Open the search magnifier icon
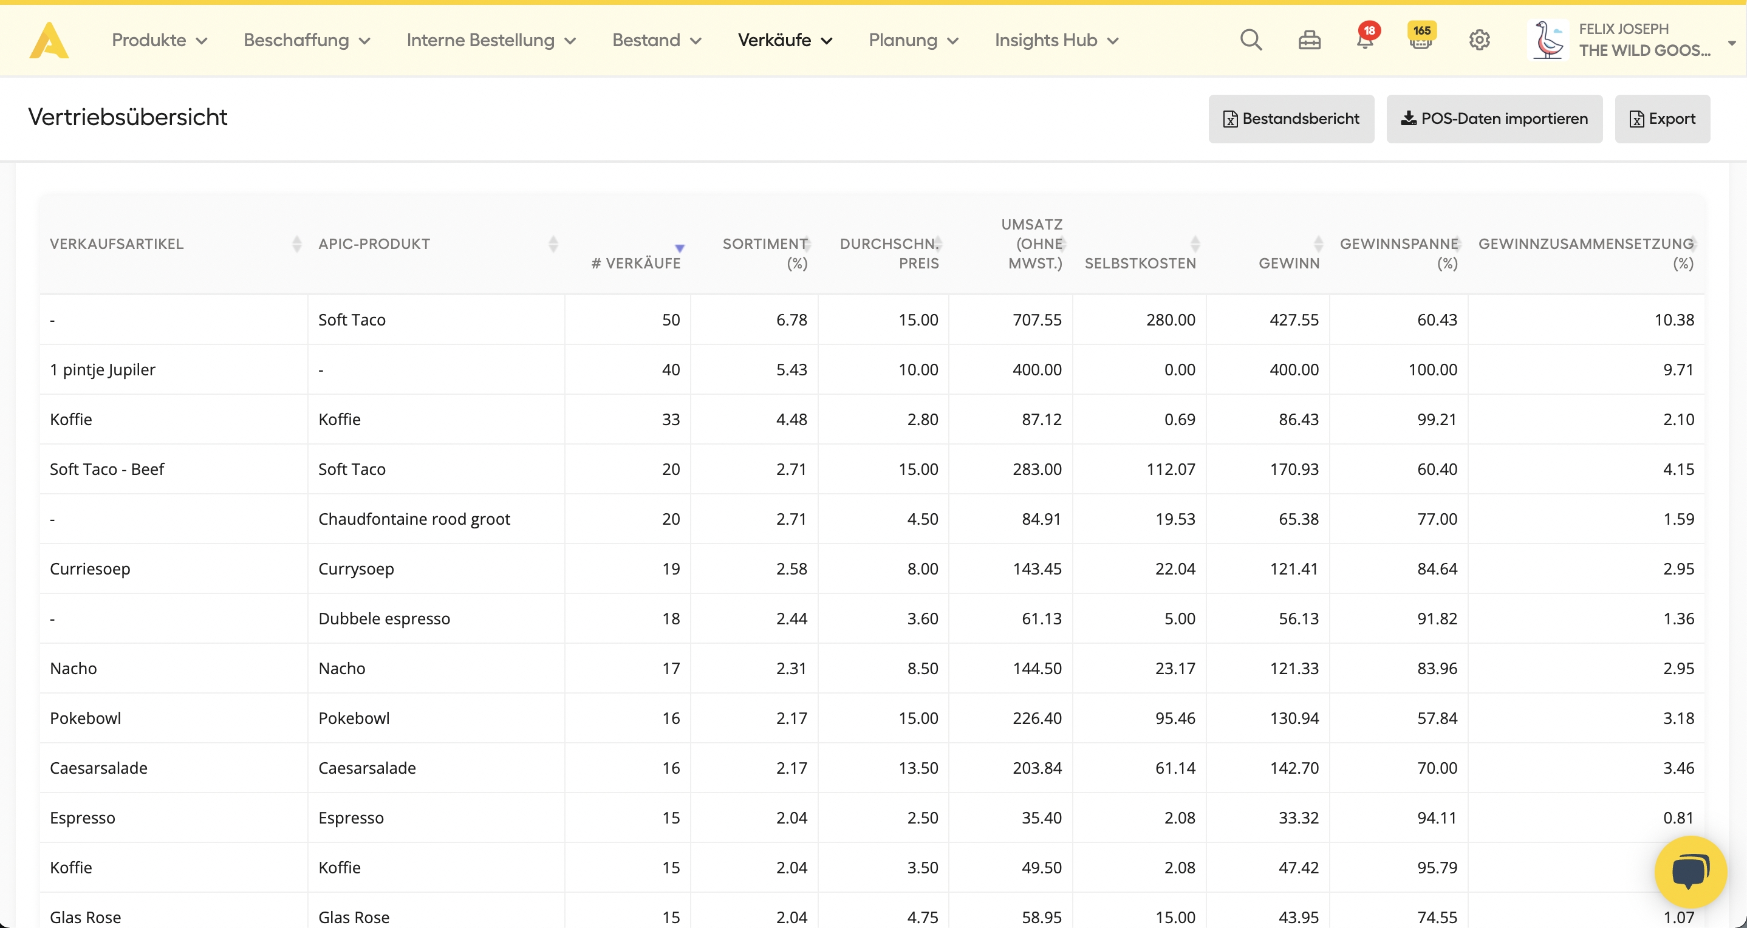The width and height of the screenshot is (1747, 928). pyautogui.click(x=1251, y=41)
